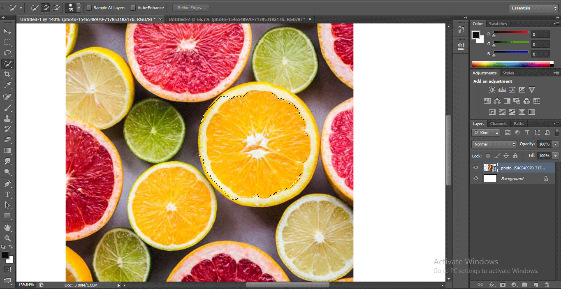
Task: Select the Eraser tool
Action: click(7, 140)
